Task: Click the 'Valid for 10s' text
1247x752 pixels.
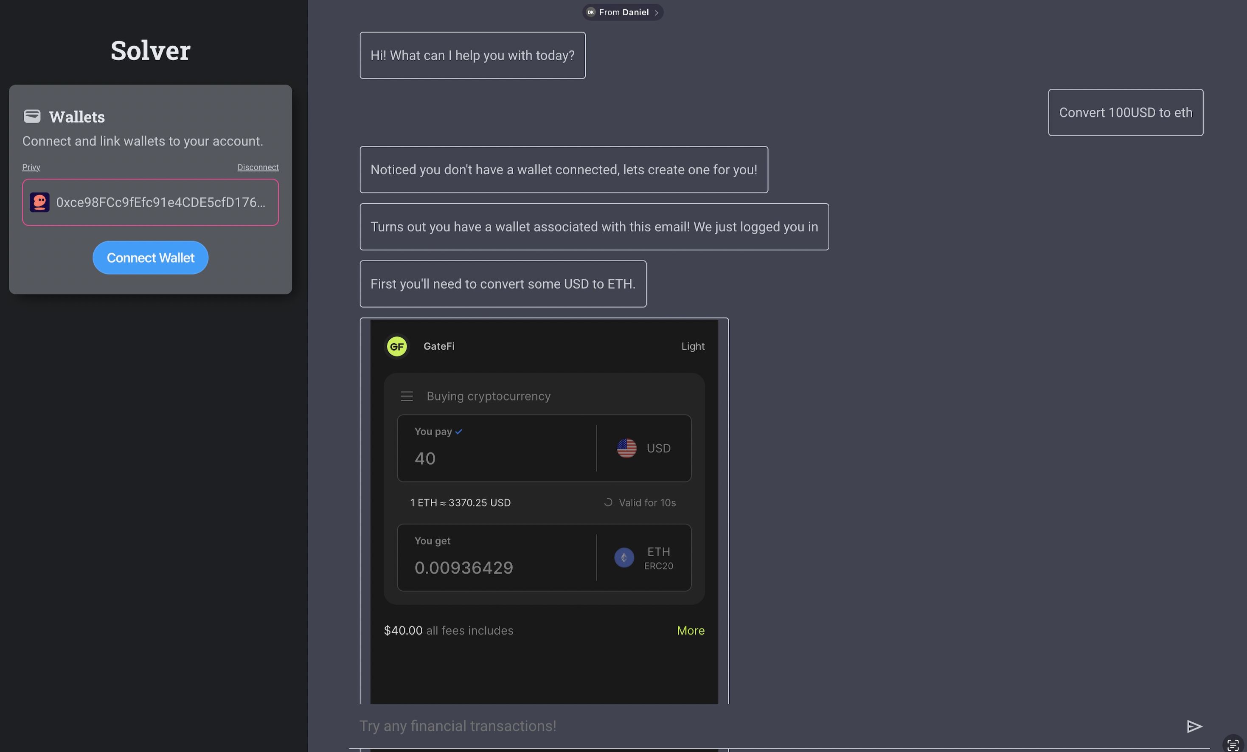Action: coord(647,503)
